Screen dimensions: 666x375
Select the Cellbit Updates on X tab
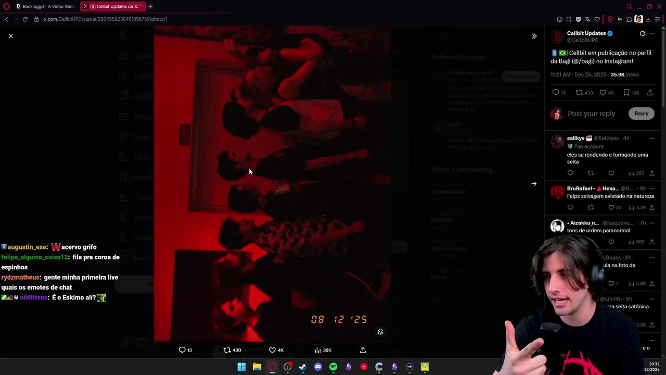113,6
